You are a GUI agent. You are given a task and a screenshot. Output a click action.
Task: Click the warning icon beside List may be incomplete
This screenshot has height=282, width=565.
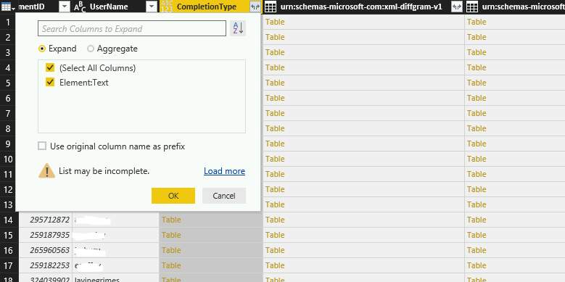47,170
